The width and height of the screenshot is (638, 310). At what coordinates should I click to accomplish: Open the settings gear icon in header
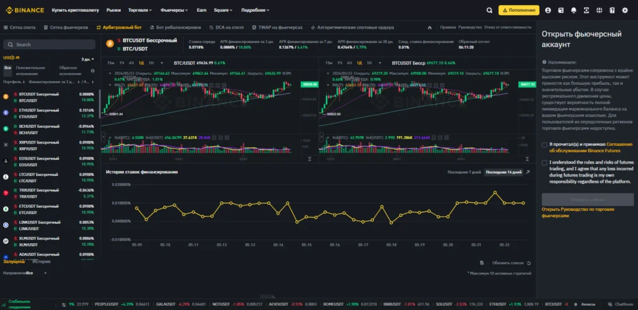point(625,10)
